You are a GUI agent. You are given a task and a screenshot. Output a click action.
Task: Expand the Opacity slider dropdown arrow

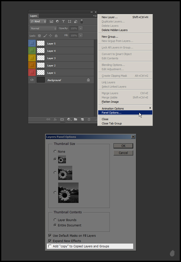pyautogui.click(x=81, y=29)
